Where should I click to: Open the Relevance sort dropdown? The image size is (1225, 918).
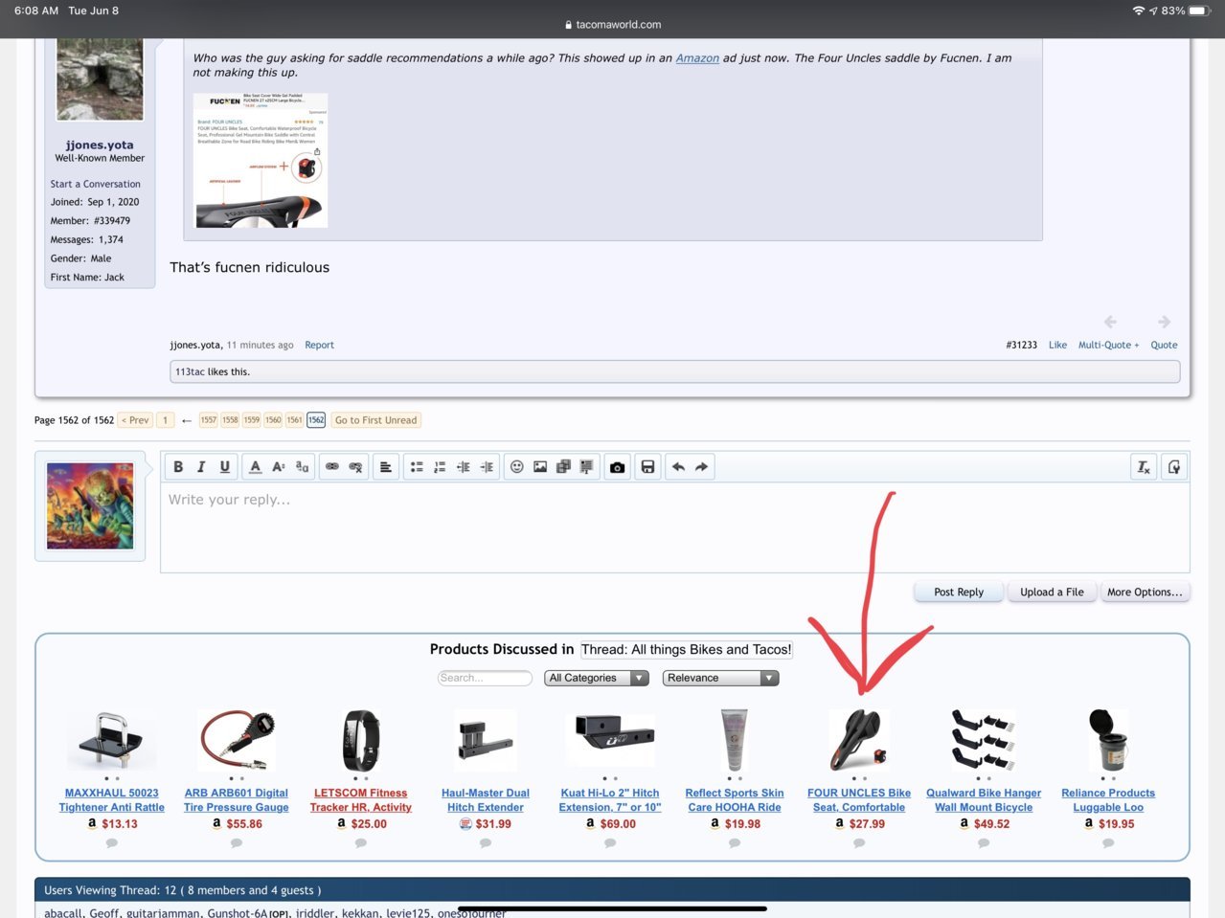click(x=720, y=678)
